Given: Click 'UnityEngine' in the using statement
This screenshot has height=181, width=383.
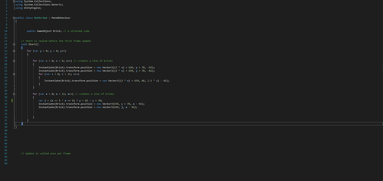Looking at the screenshot, I should click(33, 8).
